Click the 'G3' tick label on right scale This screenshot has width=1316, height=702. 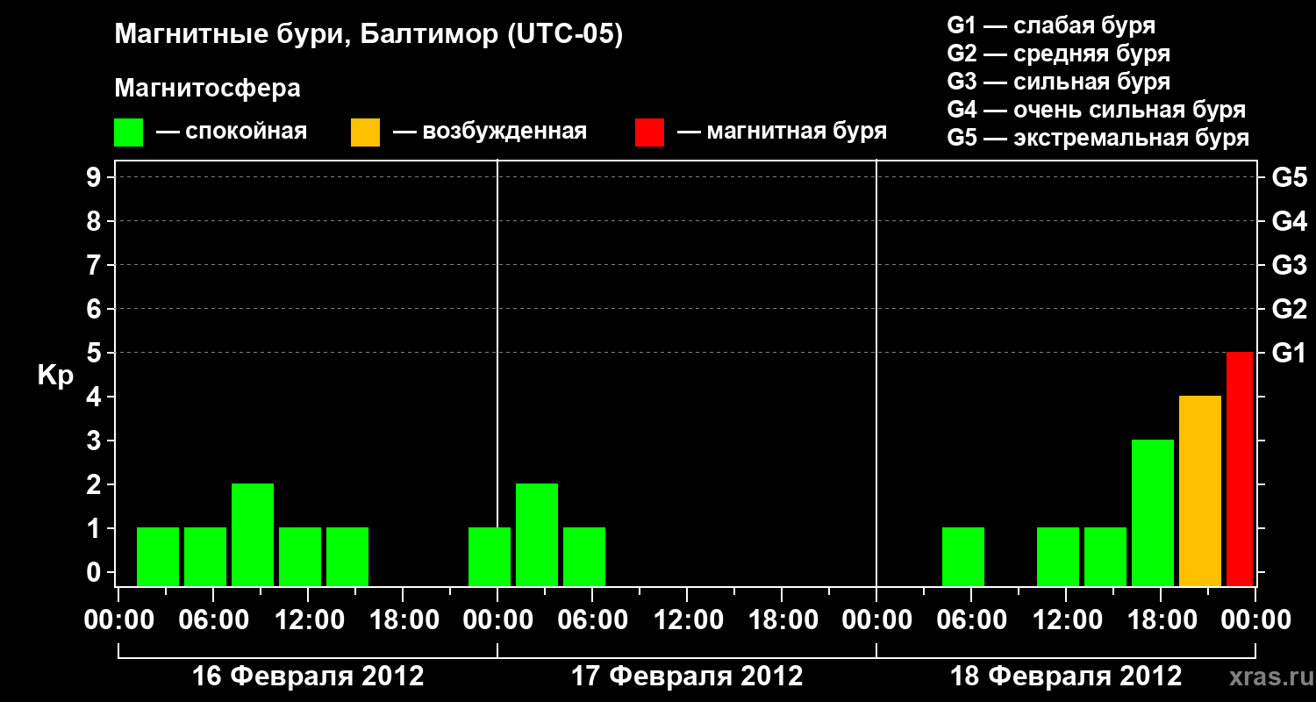click(x=1289, y=265)
